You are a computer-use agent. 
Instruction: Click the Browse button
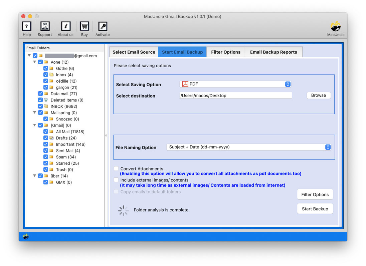[318, 95]
